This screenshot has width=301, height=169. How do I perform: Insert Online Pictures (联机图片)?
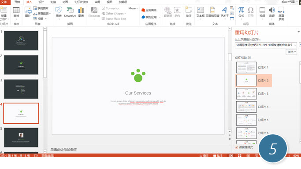tap(41, 8)
